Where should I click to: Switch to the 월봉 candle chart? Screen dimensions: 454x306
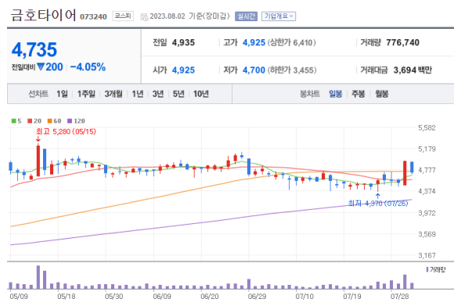(x=382, y=94)
